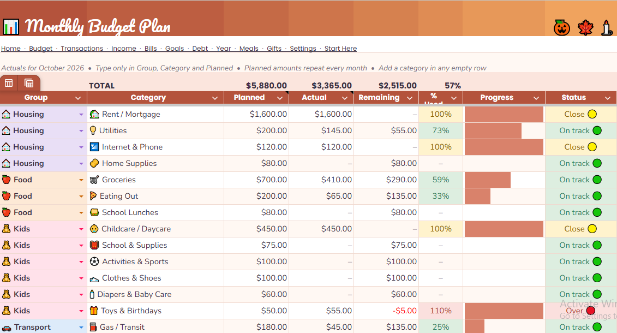
Task: Select the 110% used cell
Action: coord(441,311)
